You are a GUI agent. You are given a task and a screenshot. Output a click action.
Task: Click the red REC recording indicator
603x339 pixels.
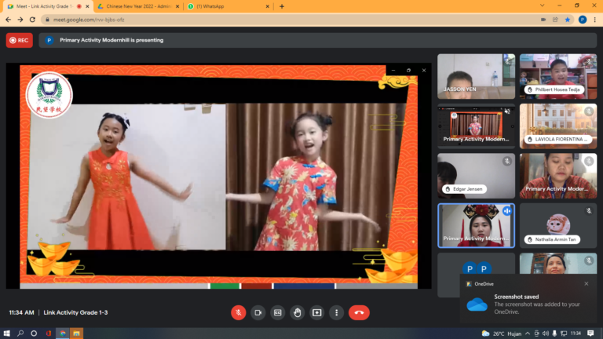click(20, 39)
